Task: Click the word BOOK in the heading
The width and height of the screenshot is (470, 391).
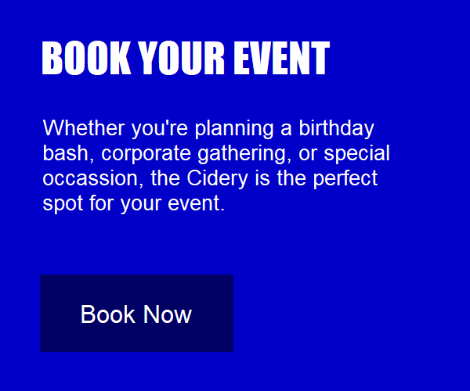Action: (x=87, y=58)
